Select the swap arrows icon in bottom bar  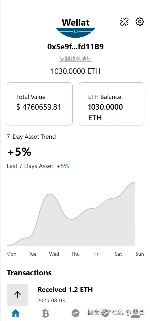[76, 313]
